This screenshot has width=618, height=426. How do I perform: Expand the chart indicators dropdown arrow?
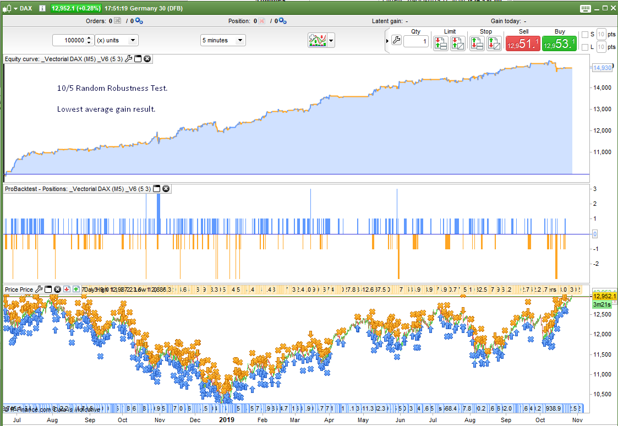click(x=331, y=41)
